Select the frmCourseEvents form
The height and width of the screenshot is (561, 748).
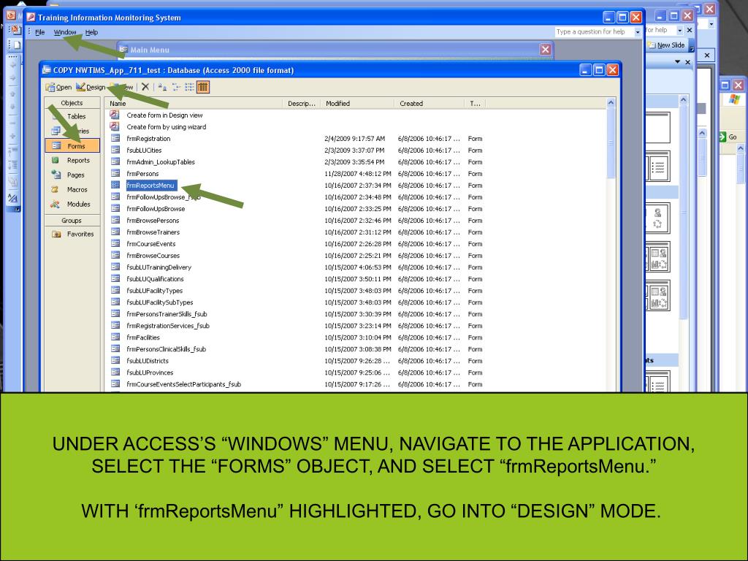click(150, 244)
